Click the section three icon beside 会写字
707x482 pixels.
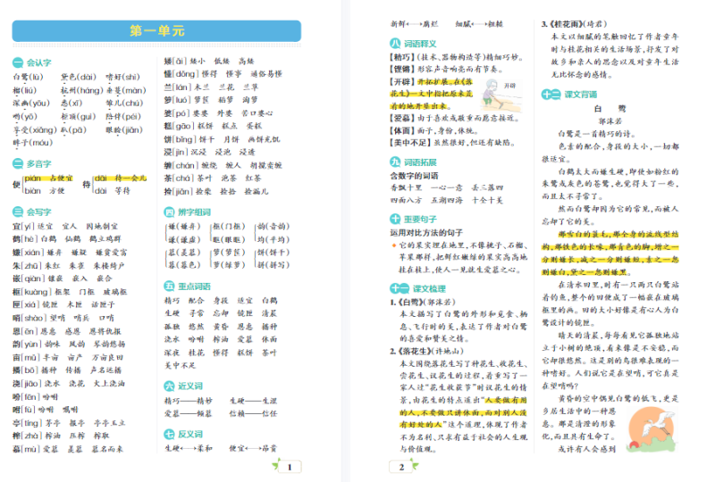(x=17, y=212)
